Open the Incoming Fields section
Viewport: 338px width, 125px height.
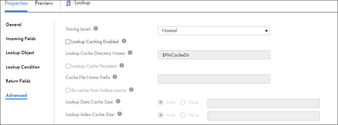(21, 39)
